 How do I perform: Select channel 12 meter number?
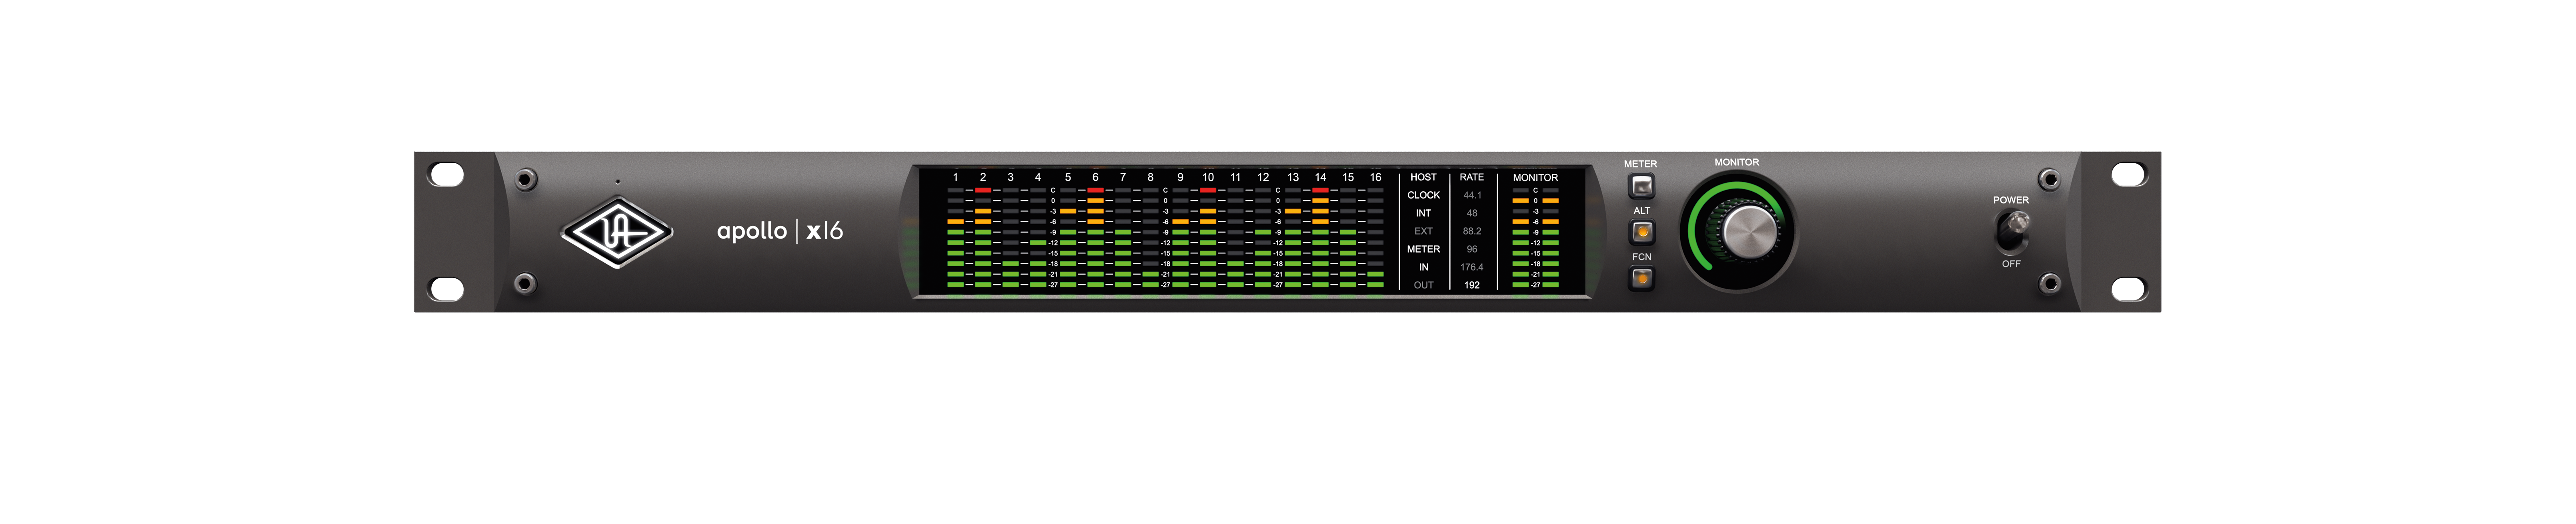1263,177
